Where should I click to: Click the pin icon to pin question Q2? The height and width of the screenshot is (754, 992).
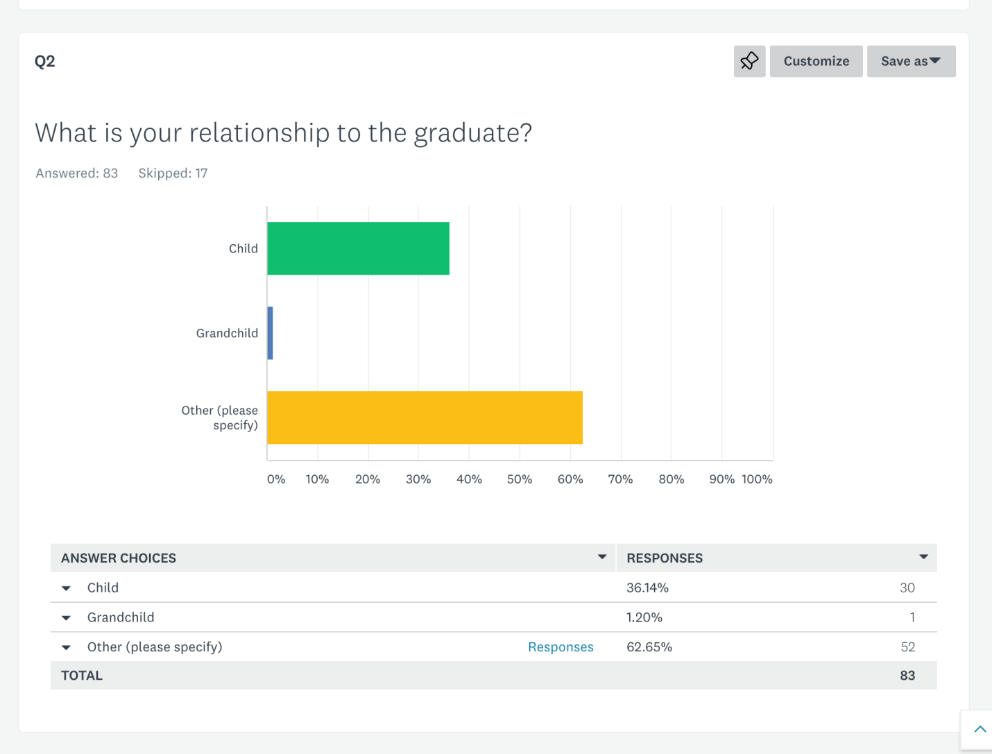[x=749, y=61]
